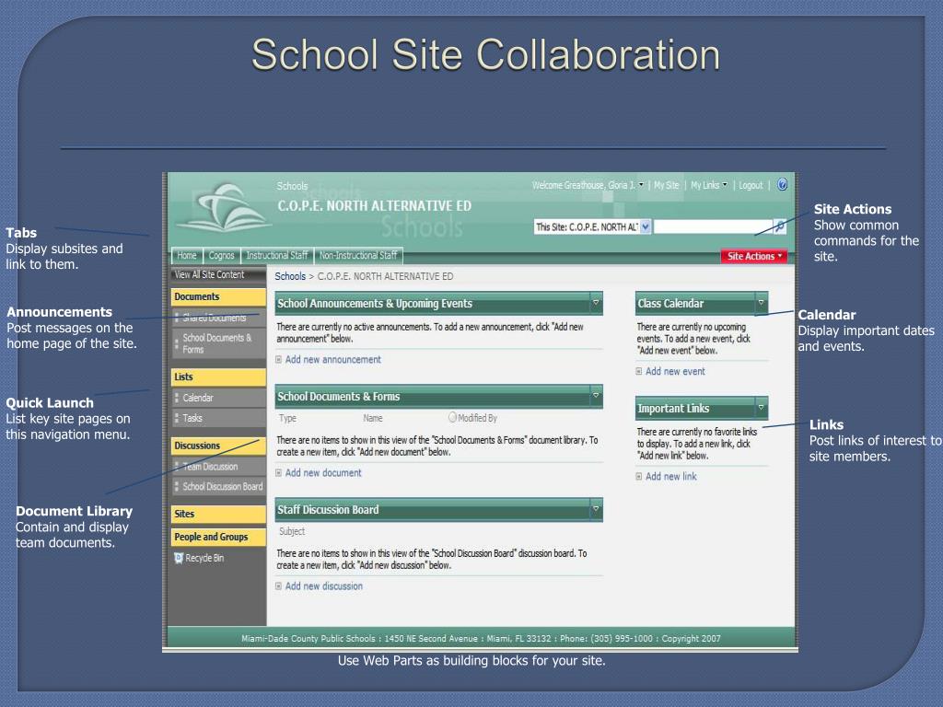The height and width of the screenshot is (707, 943).
Task: Sort by Subject column header
Action: point(292,531)
